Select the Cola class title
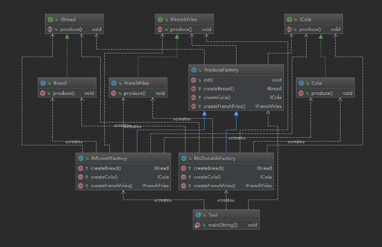Image resolution: width=382 pixels, height=247 pixels. (x=316, y=83)
